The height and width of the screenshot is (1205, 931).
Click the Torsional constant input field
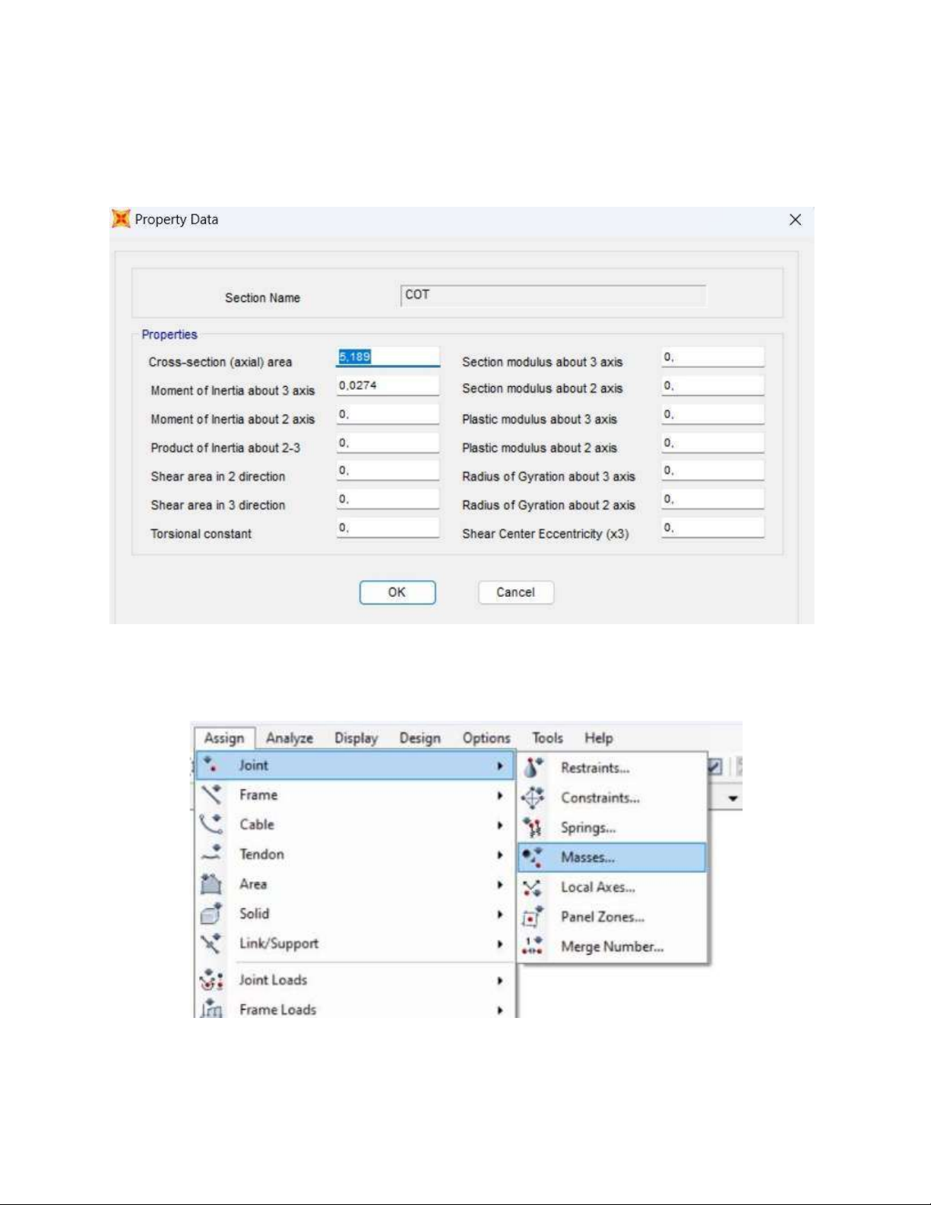click(x=388, y=528)
